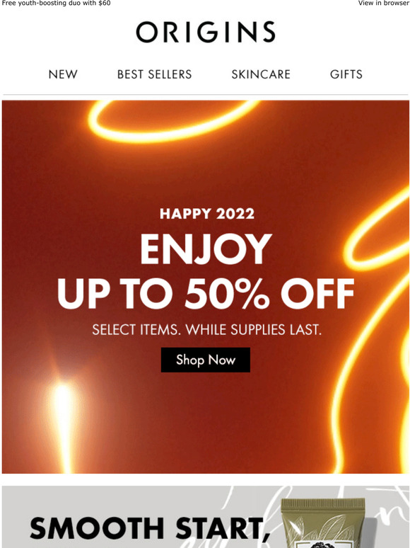Click the HAPPY 2022 banner text

pos(207,214)
